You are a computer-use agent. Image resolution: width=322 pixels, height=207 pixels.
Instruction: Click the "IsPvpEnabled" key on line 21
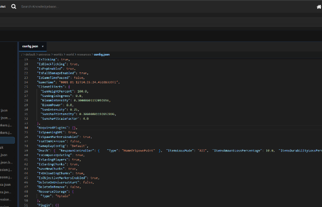pyautogui.click(x=50, y=69)
